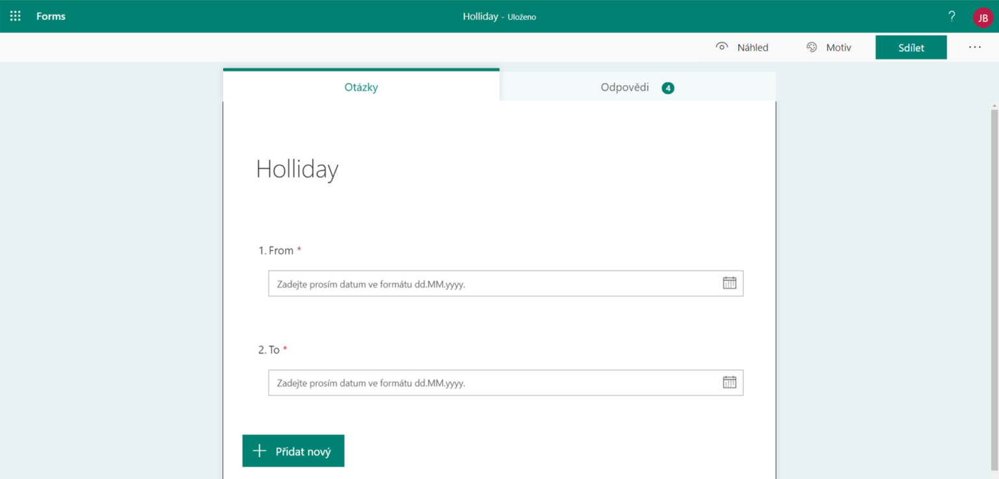
Task: Open calendar picker for To question
Action: 729,382
